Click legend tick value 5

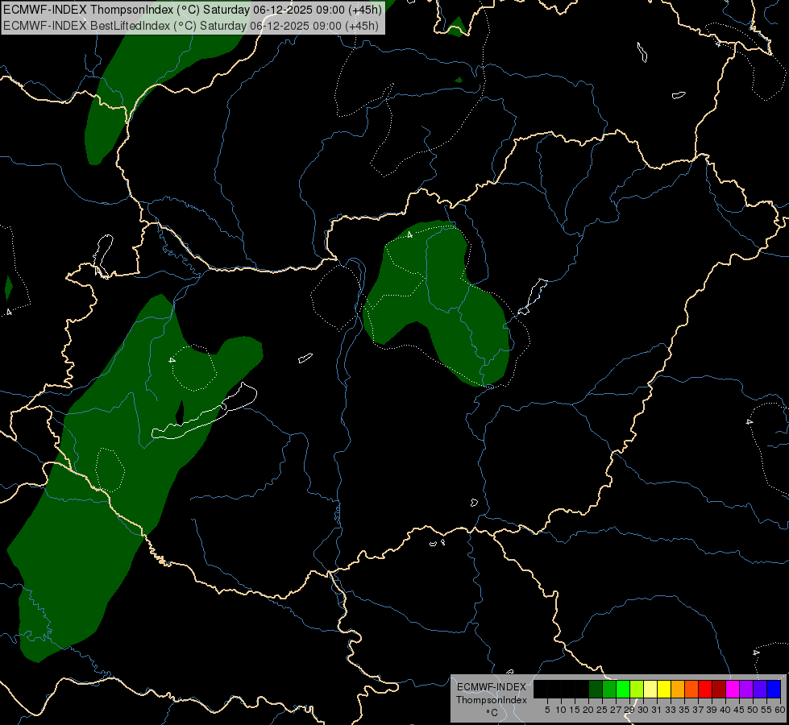coord(547,710)
